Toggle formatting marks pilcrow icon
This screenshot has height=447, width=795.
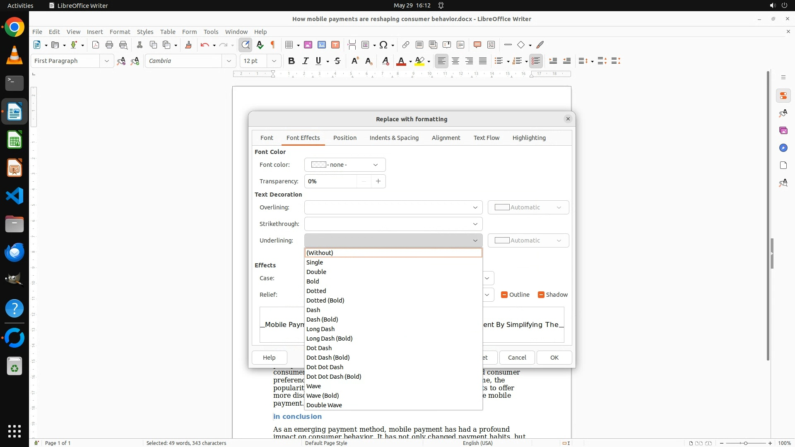(x=273, y=45)
